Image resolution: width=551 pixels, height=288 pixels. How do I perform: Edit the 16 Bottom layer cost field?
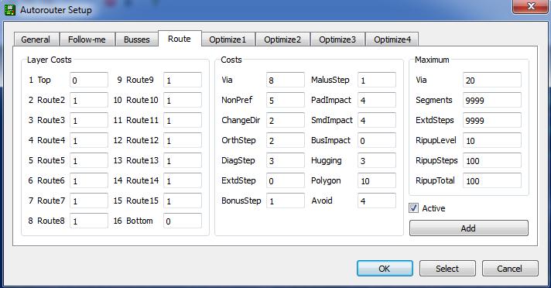183,221
